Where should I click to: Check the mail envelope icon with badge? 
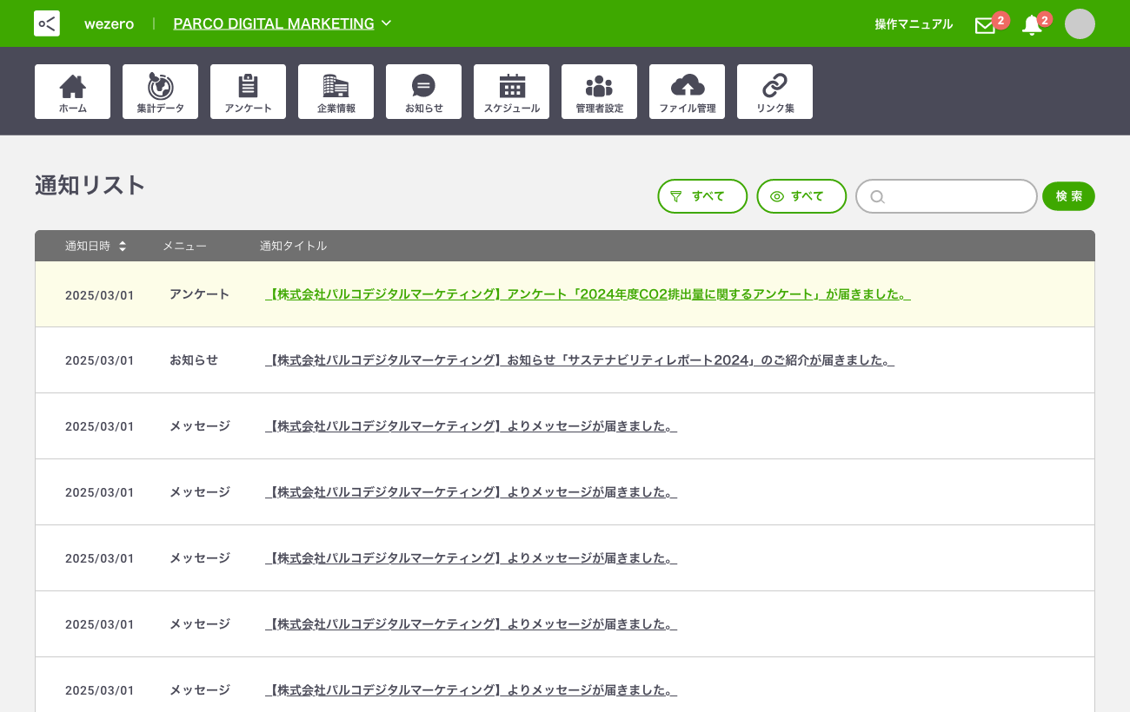tap(985, 25)
